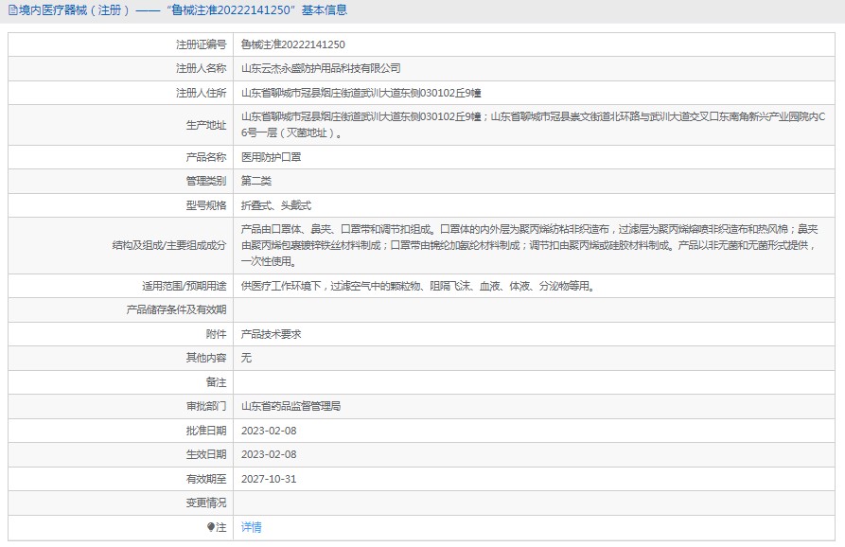Click the expiry date 2027-10-31
Image resolution: width=845 pixels, height=547 pixels.
[269, 479]
